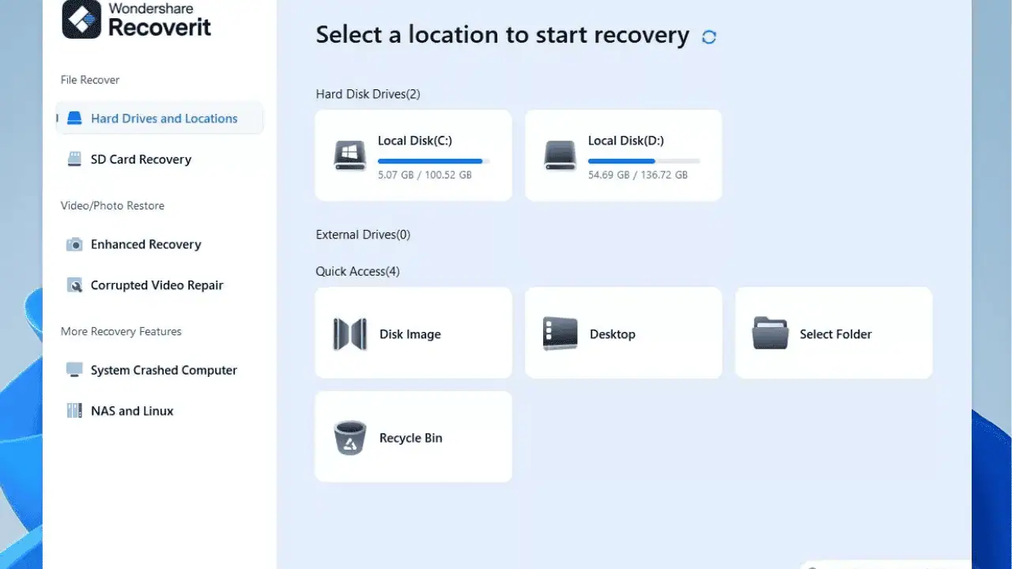Click the refresh icon beside the heading
Image resolution: width=1012 pixels, height=569 pixels.
709,36
